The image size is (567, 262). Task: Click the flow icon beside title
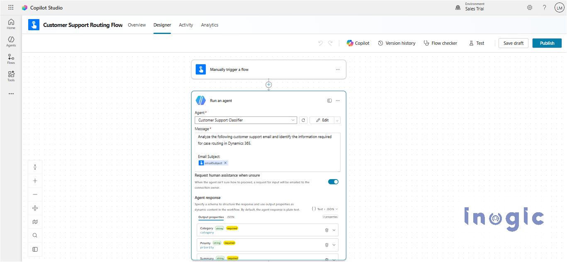click(34, 25)
